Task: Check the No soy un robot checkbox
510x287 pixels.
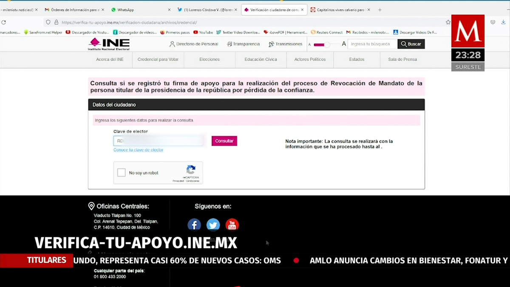Action: [122, 173]
